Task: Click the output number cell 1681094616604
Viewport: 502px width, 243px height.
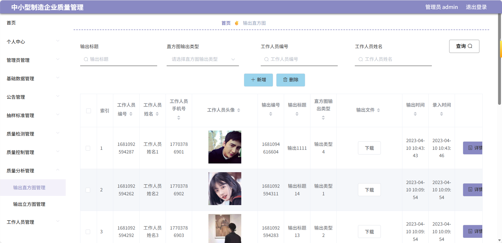Action: 271,148
